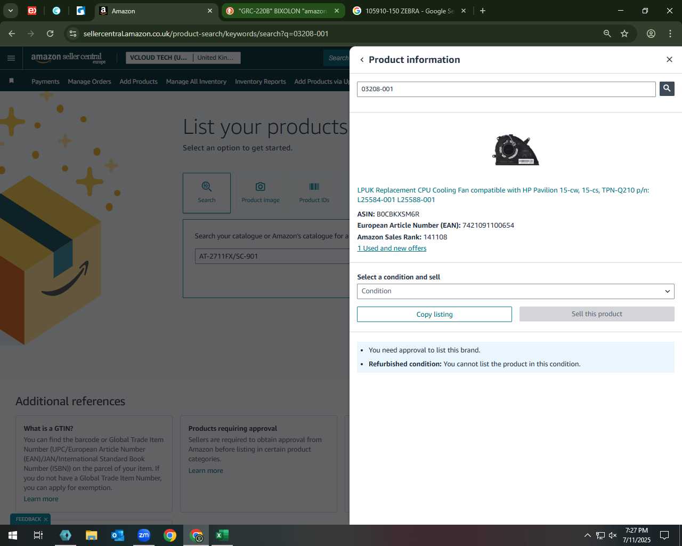This screenshot has height=546, width=682.
Task: Open the Add Products via Upload menu
Action: coord(322,82)
